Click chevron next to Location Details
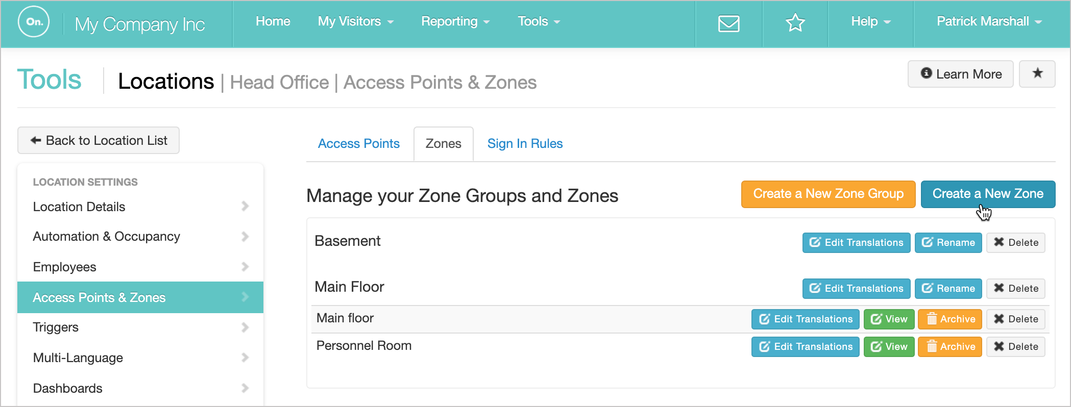The image size is (1071, 407). (x=245, y=206)
